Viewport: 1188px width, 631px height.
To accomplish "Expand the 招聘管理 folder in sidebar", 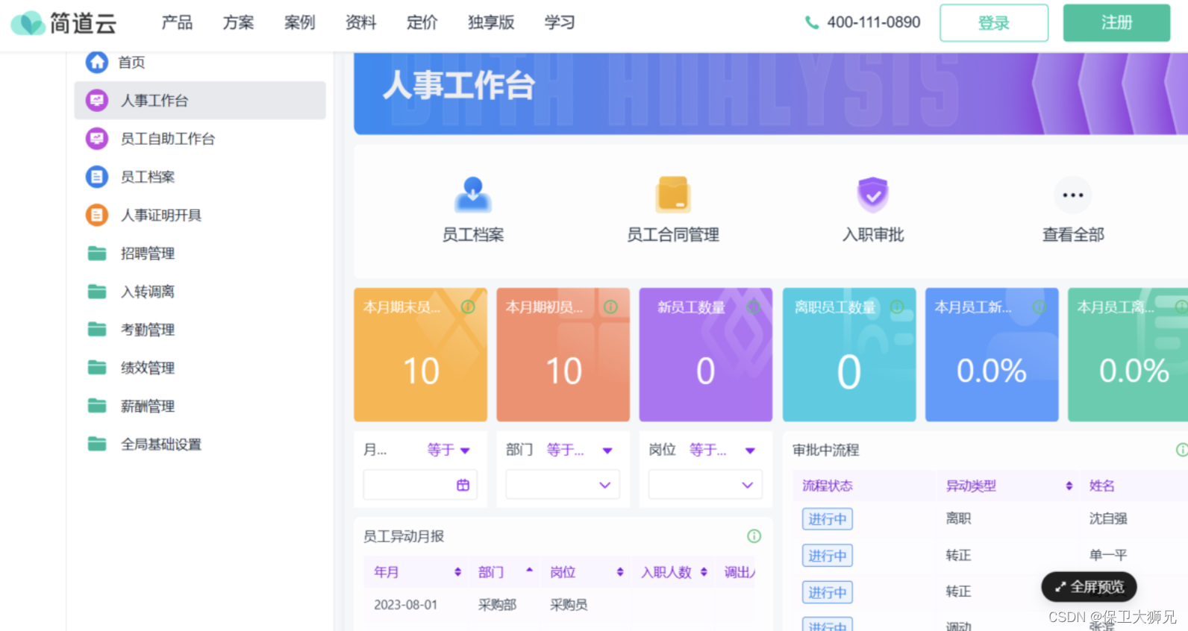I will point(147,254).
